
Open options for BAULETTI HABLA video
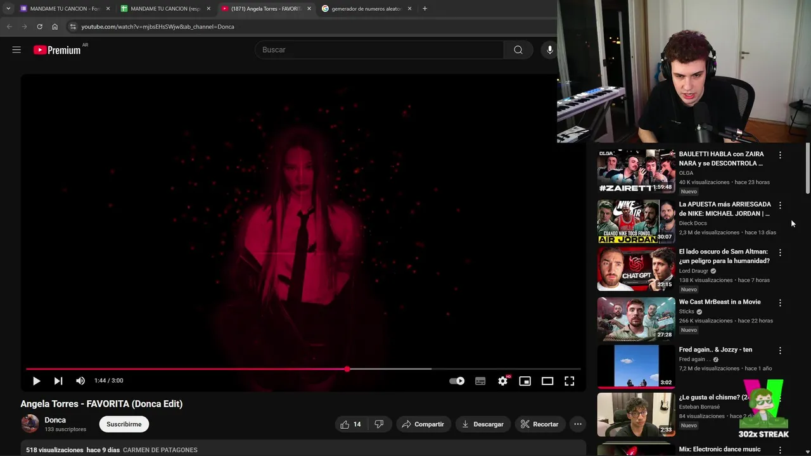pos(780,155)
